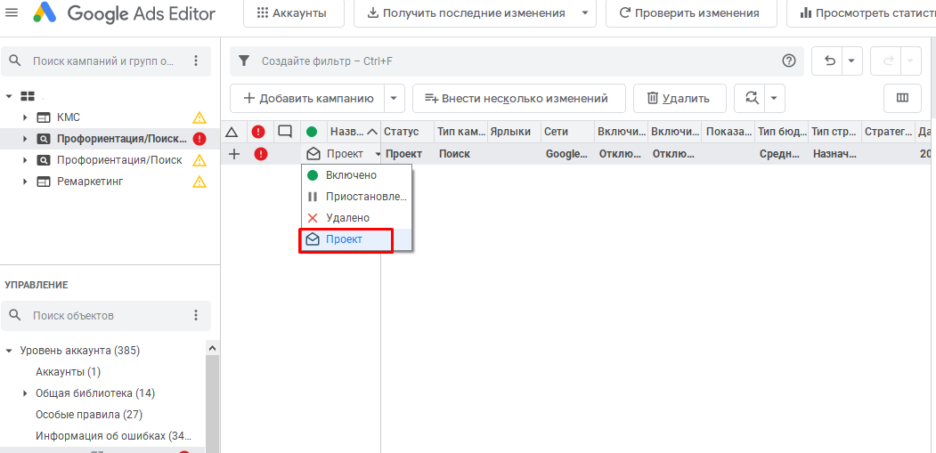Choose Включено from status menu
936x453 pixels.
click(x=356, y=175)
